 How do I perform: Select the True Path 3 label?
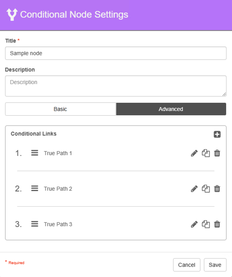[58, 224]
